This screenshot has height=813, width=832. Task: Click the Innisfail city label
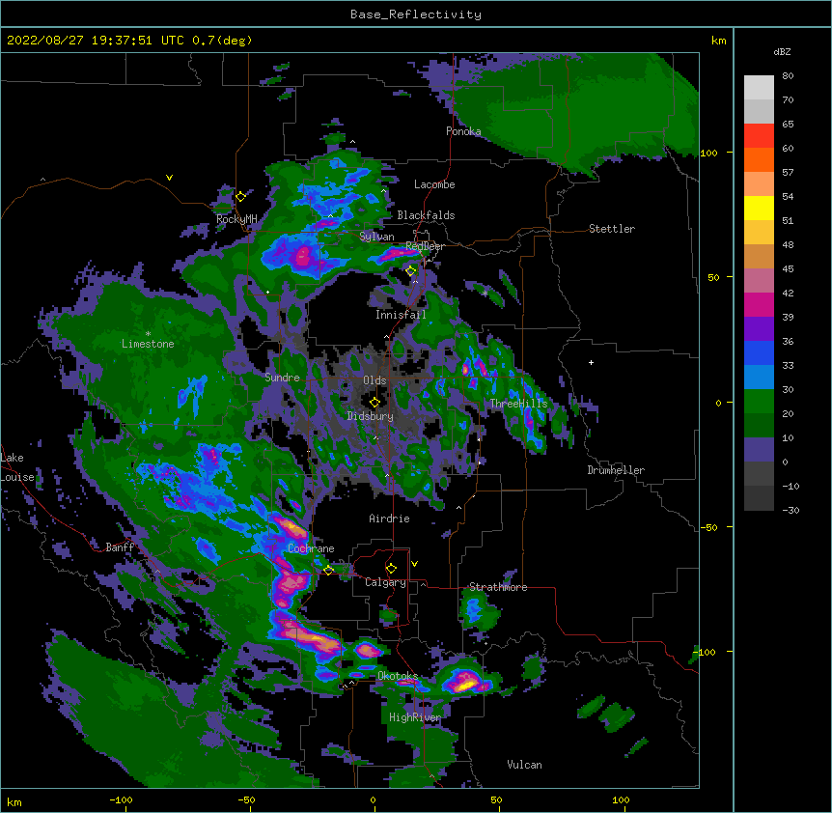point(401,315)
